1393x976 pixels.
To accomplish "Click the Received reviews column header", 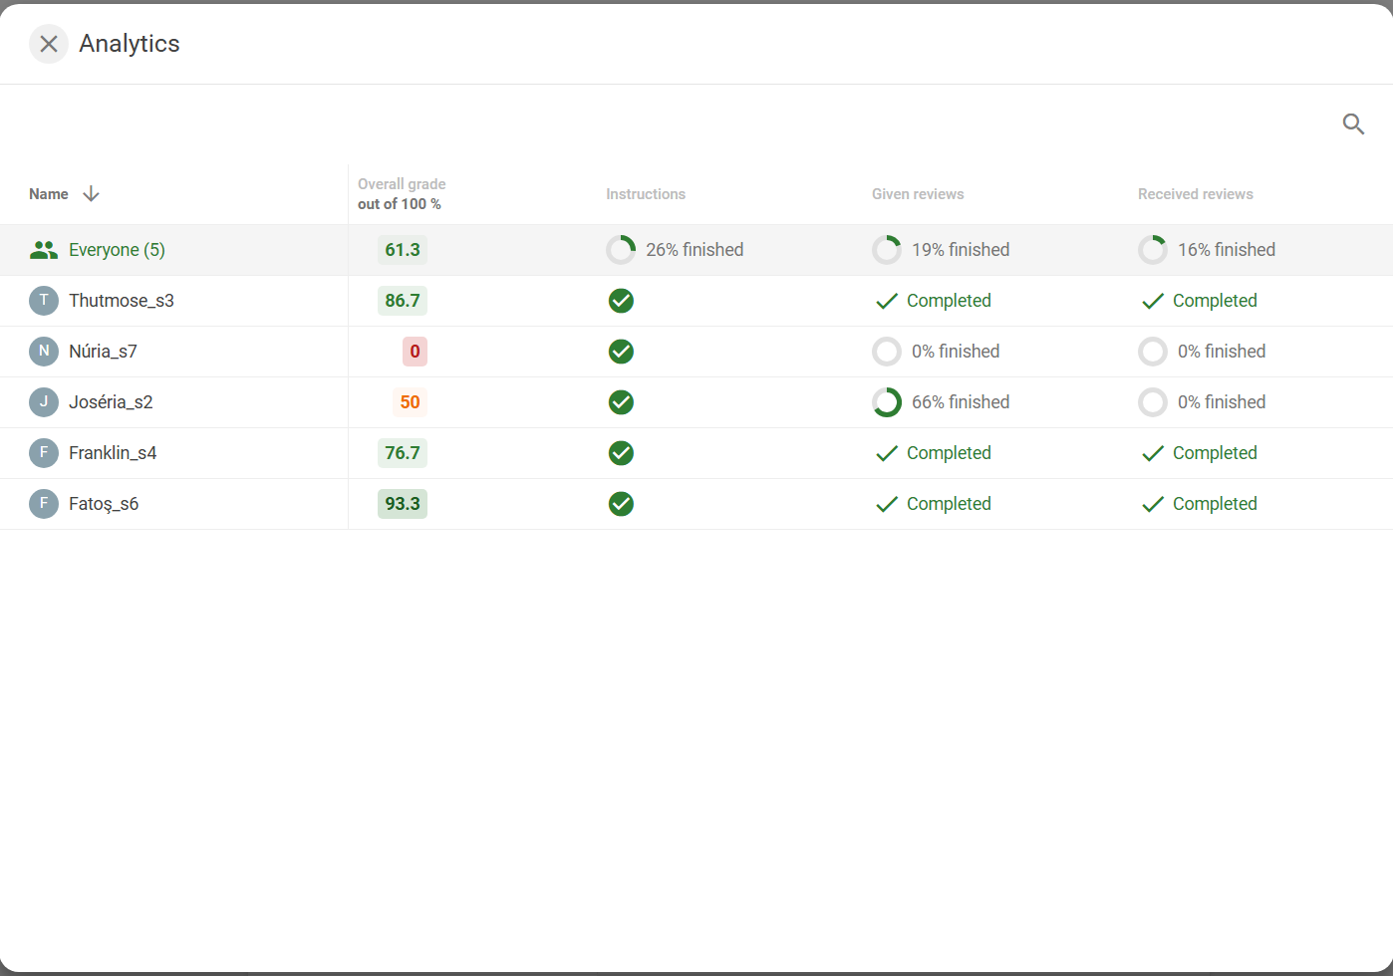I will (1195, 194).
